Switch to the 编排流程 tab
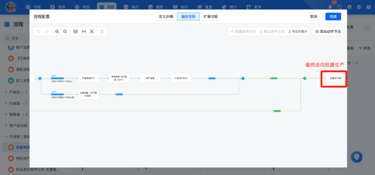The width and height of the screenshot is (375, 175). (188, 17)
